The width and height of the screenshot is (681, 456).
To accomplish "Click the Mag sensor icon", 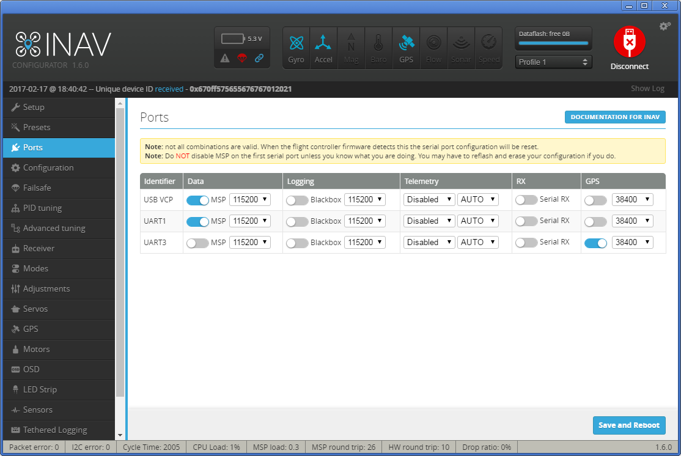I will (351, 43).
